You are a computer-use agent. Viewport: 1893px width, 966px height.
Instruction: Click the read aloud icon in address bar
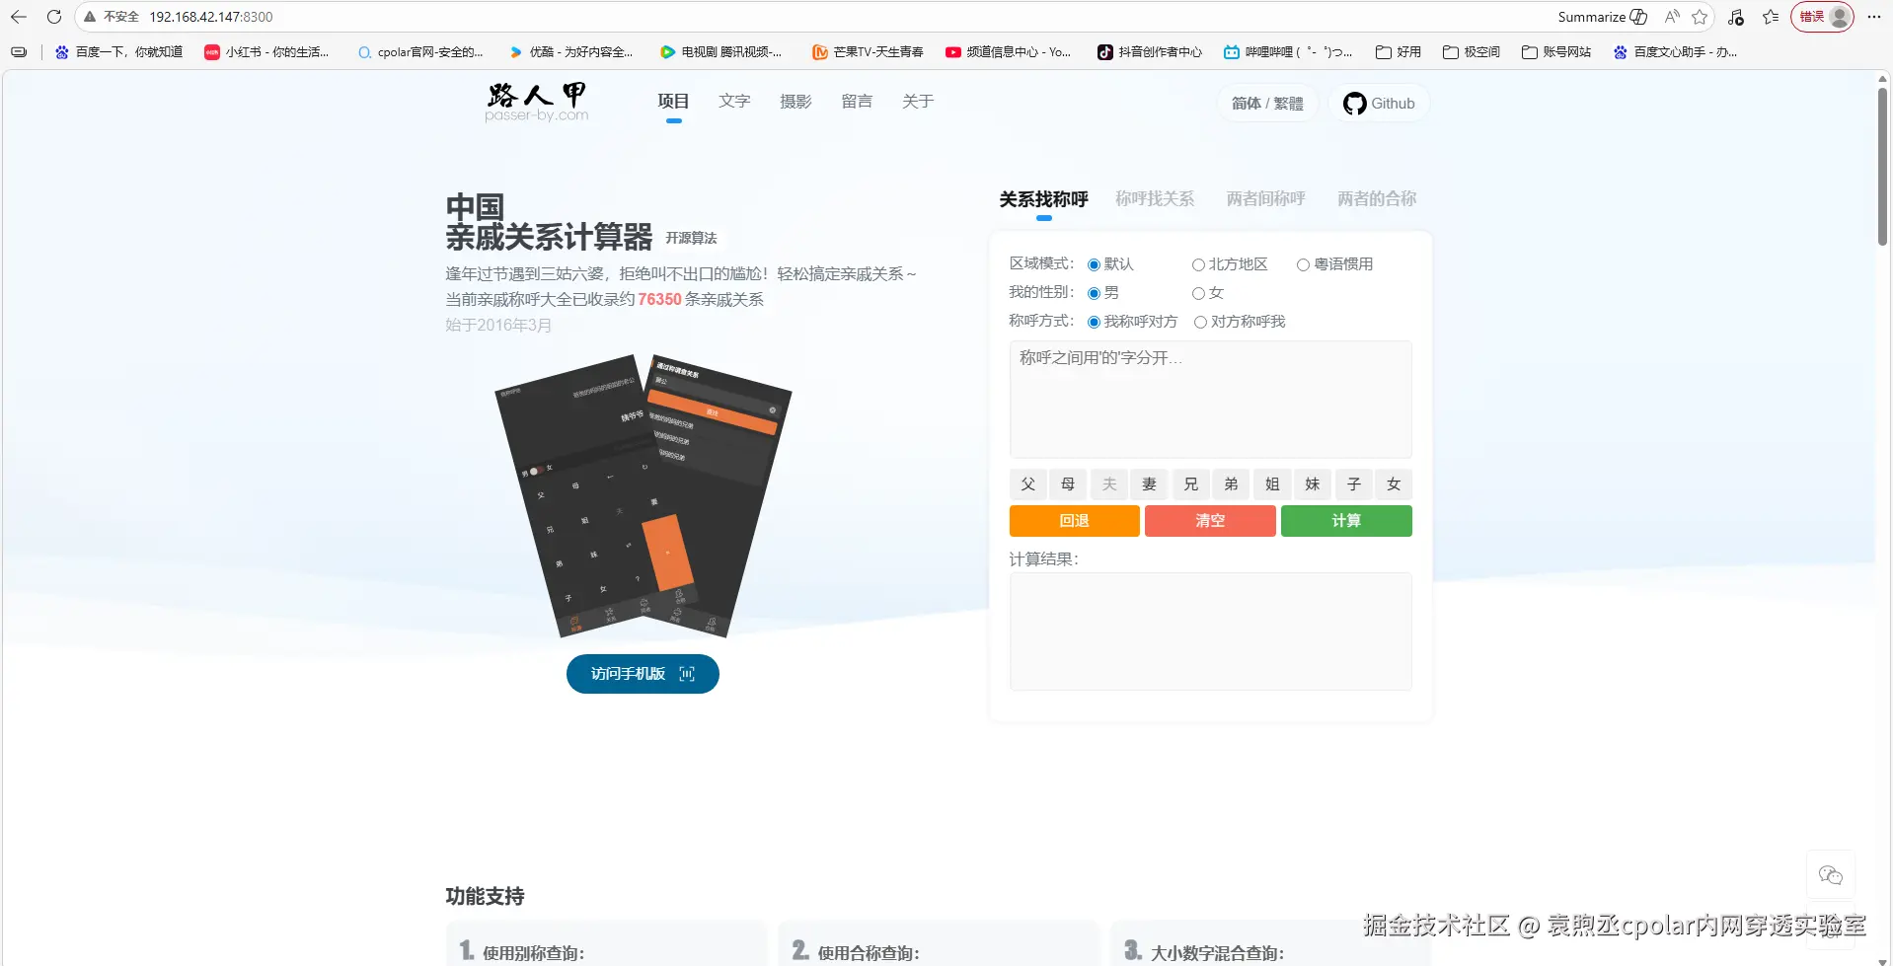1672,17
